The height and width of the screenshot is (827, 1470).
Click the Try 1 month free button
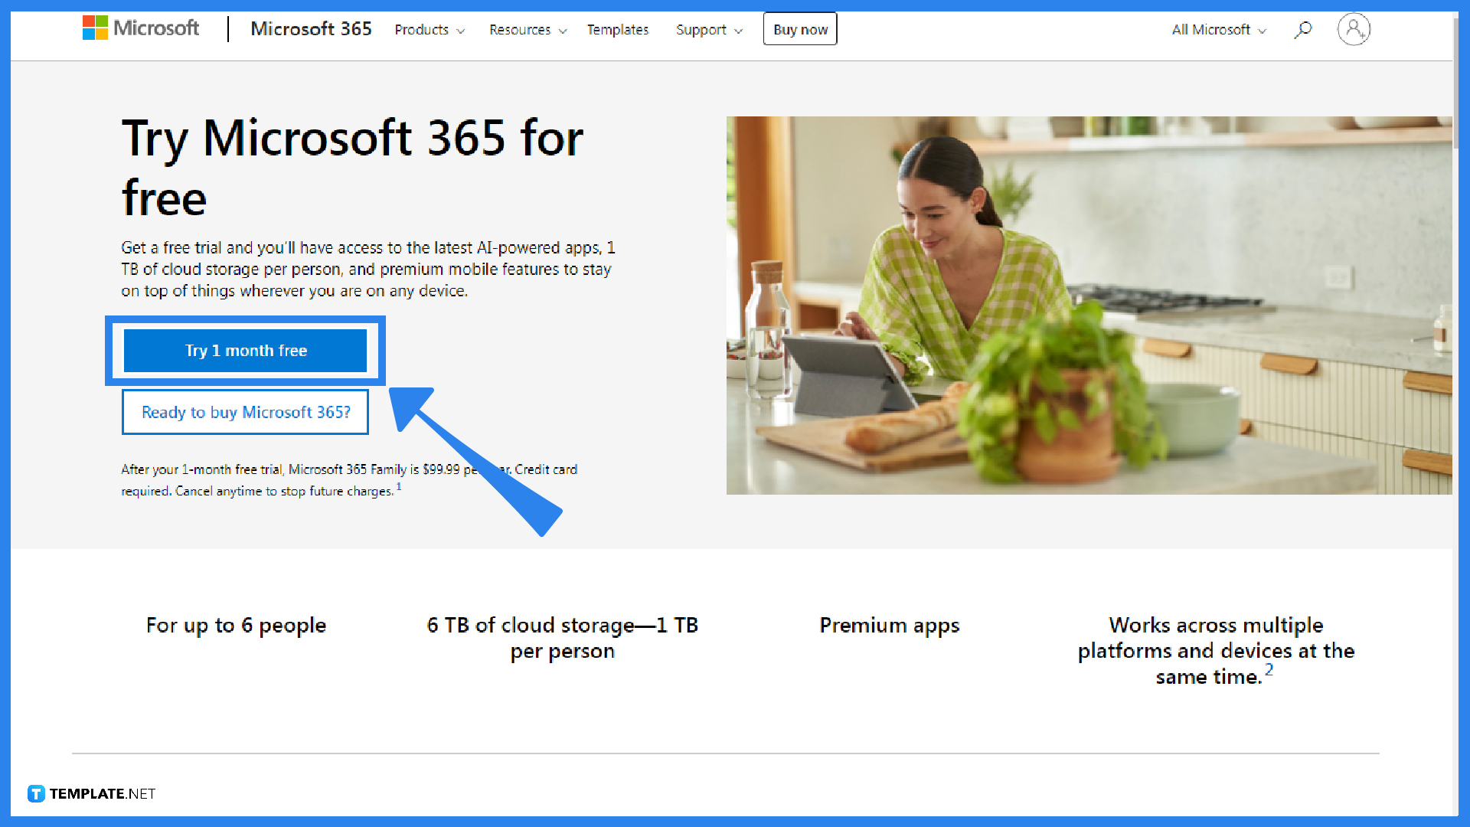tap(245, 349)
